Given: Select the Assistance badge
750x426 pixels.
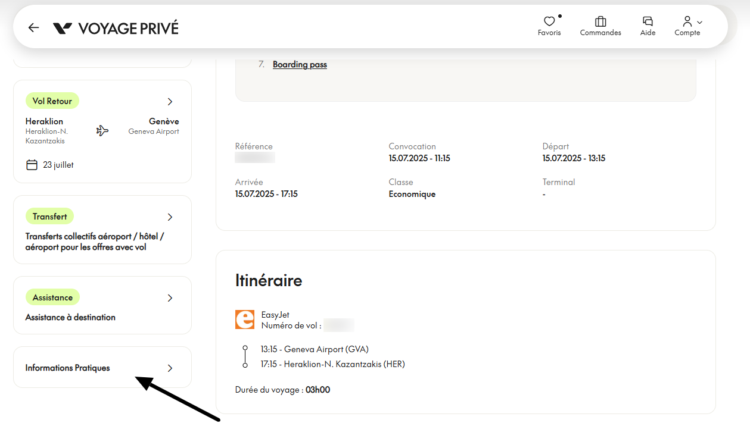Looking at the screenshot, I should click(x=52, y=297).
